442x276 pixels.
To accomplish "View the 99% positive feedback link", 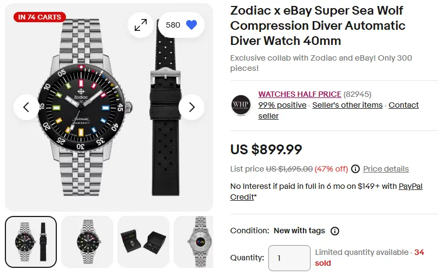I will (282, 105).
